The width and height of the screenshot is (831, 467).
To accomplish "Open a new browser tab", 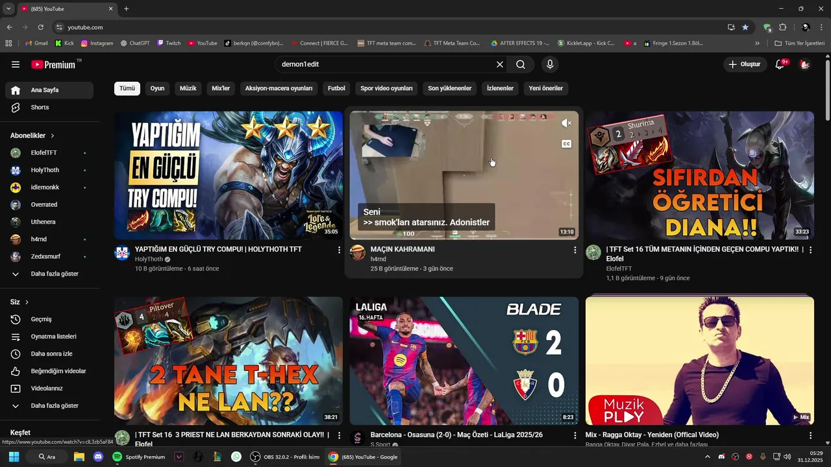I will (127, 8).
